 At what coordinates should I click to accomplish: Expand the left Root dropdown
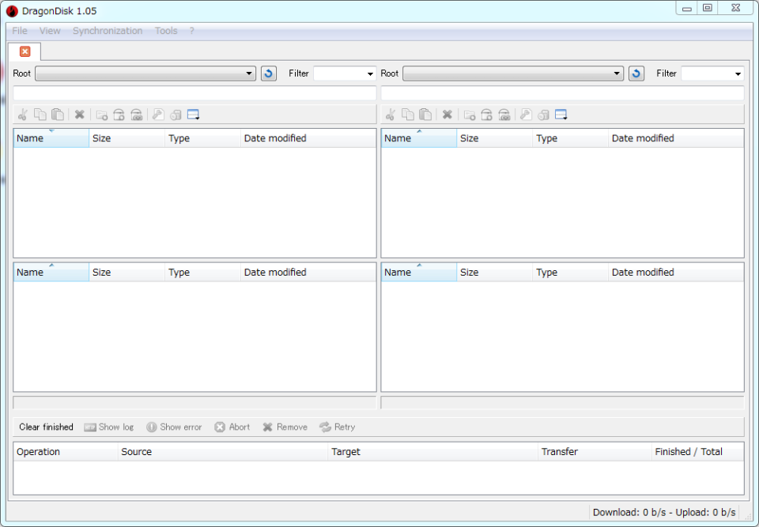[x=145, y=73]
